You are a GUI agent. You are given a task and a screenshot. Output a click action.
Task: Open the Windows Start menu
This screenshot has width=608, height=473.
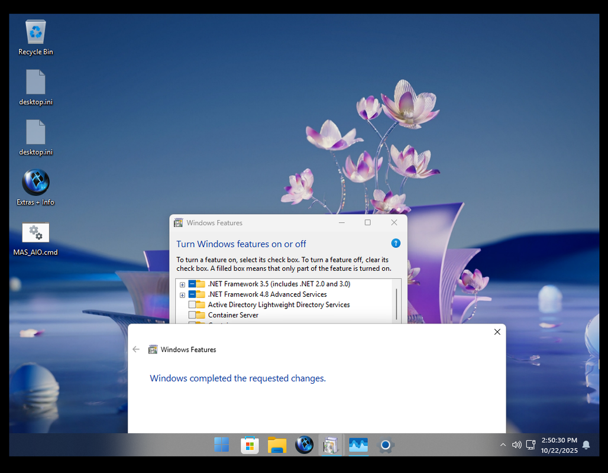[x=221, y=445]
